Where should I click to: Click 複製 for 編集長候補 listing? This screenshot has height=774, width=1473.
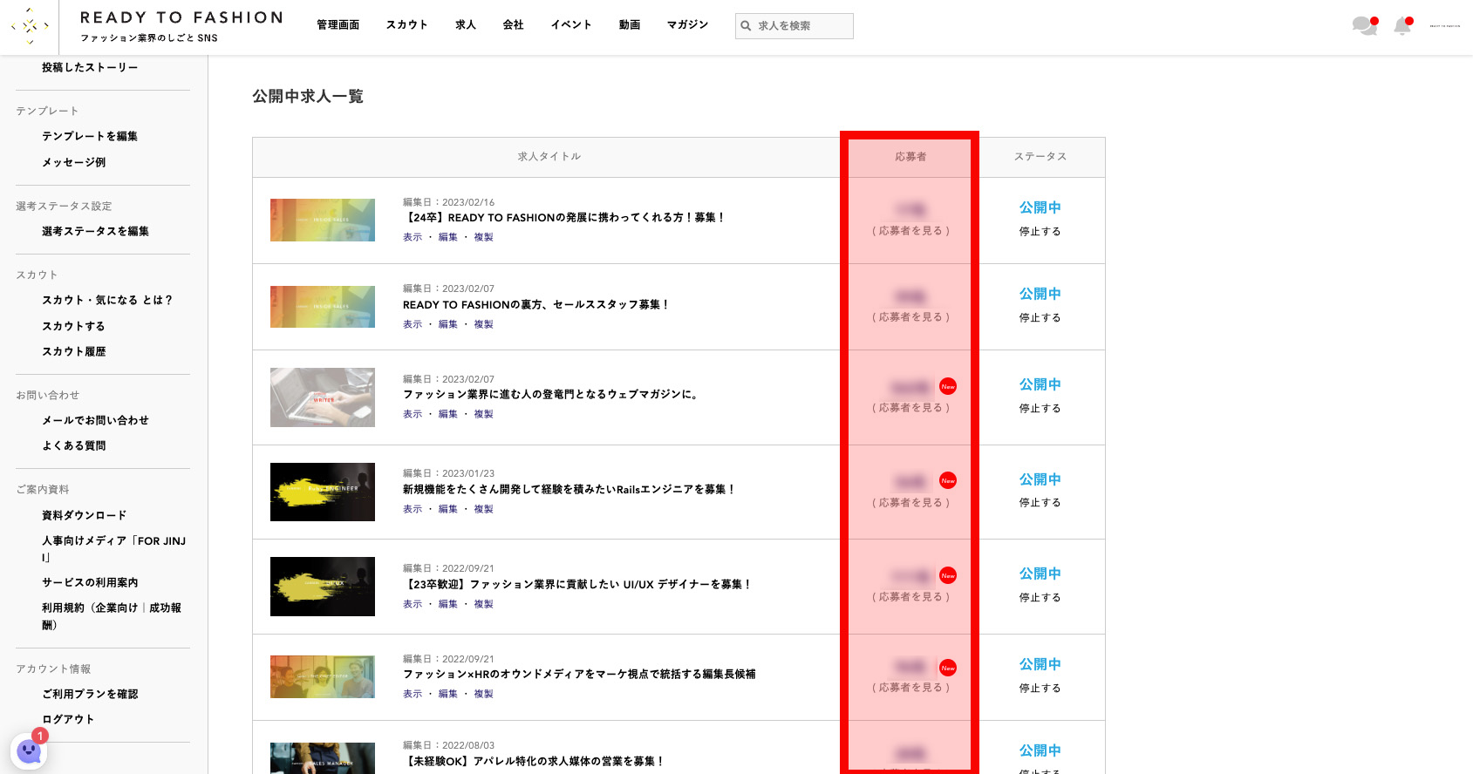pyautogui.click(x=484, y=694)
